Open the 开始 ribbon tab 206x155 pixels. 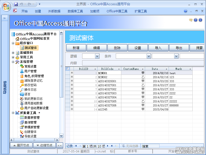[25, 11]
